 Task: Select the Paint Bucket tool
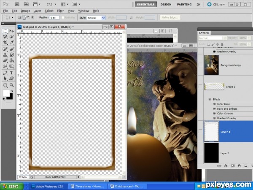(12, 60)
